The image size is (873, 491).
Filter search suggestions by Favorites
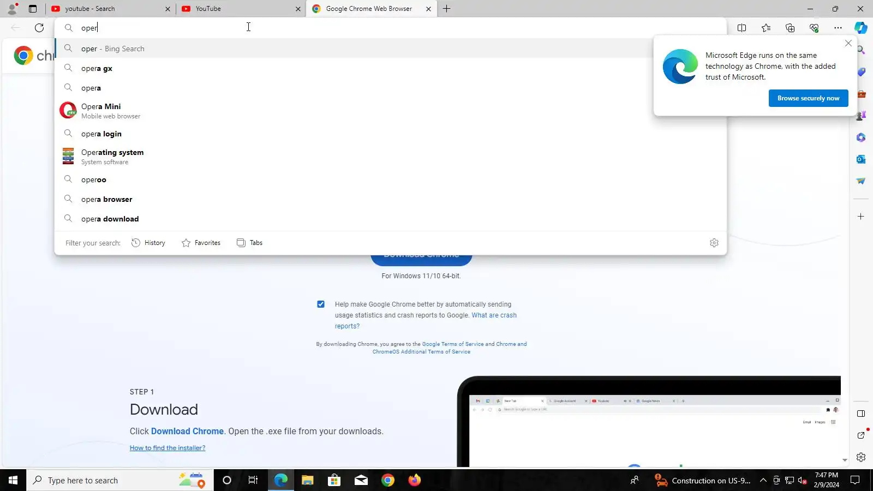coord(201,243)
